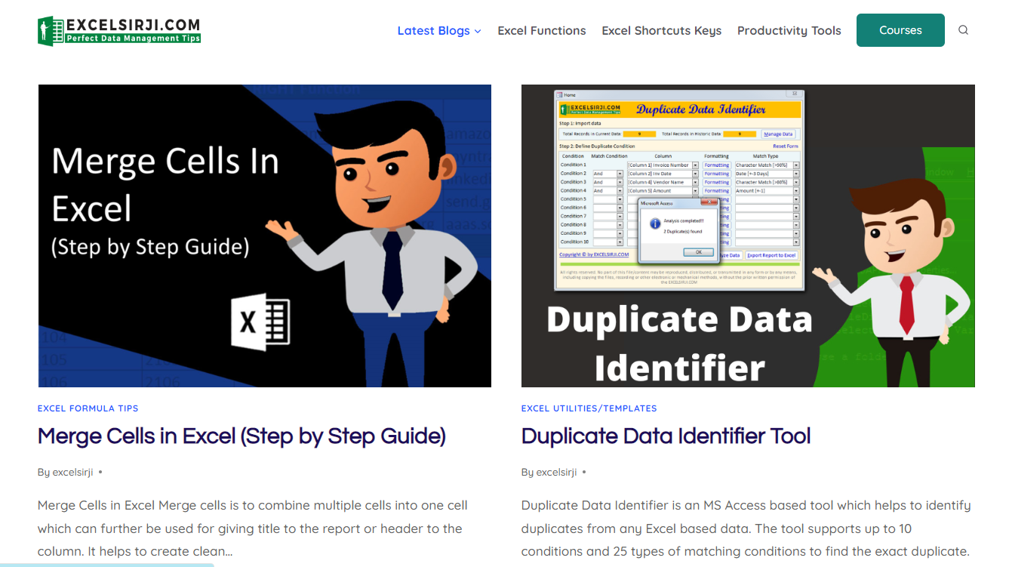Select the Excel Utilities/Templates category link
1009x567 pixels.
589,408
